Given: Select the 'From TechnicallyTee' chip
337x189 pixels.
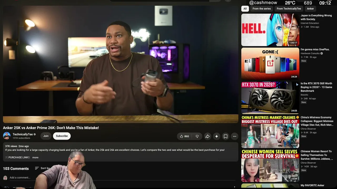Looking at the screenshot, I should point(289,9).
